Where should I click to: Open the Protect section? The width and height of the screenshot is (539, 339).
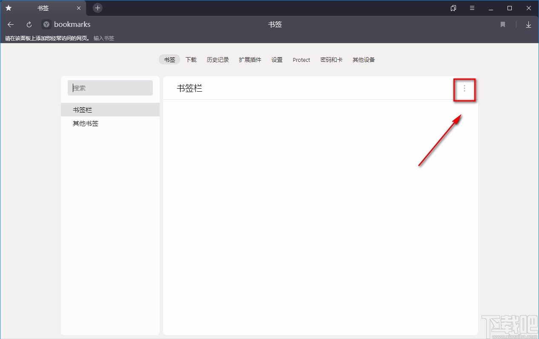coord(301,60)
